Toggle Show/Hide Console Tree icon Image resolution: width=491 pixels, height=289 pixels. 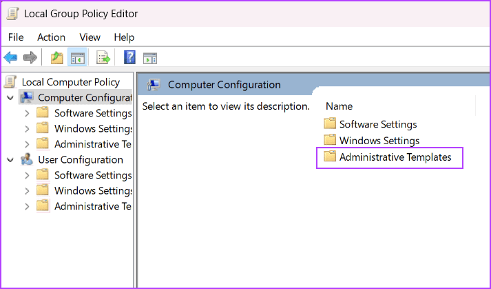click(x=78, y=58)
